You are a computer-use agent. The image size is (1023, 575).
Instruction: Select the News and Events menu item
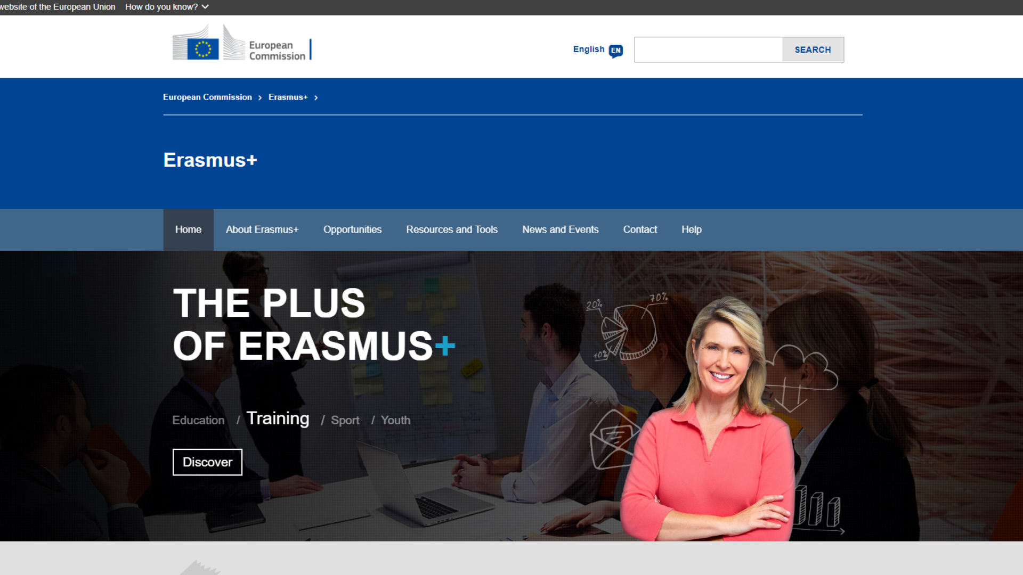click(x=560, y=229)
